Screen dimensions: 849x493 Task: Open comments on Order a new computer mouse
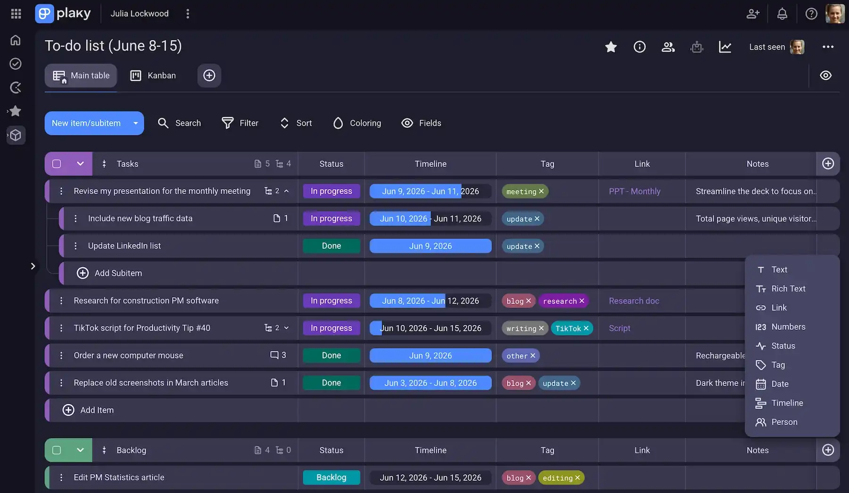point(278,355)
